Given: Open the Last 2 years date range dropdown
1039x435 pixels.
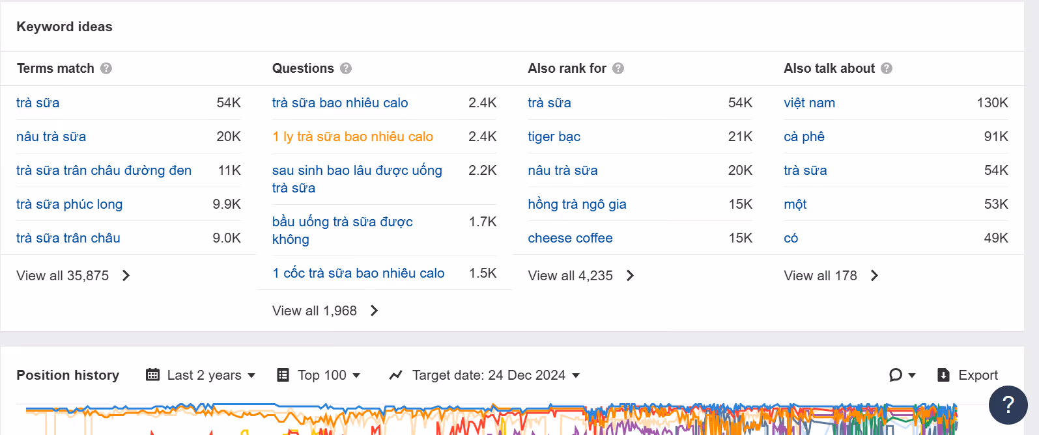Looking at the screenshot, I should [x=201, y=375].
